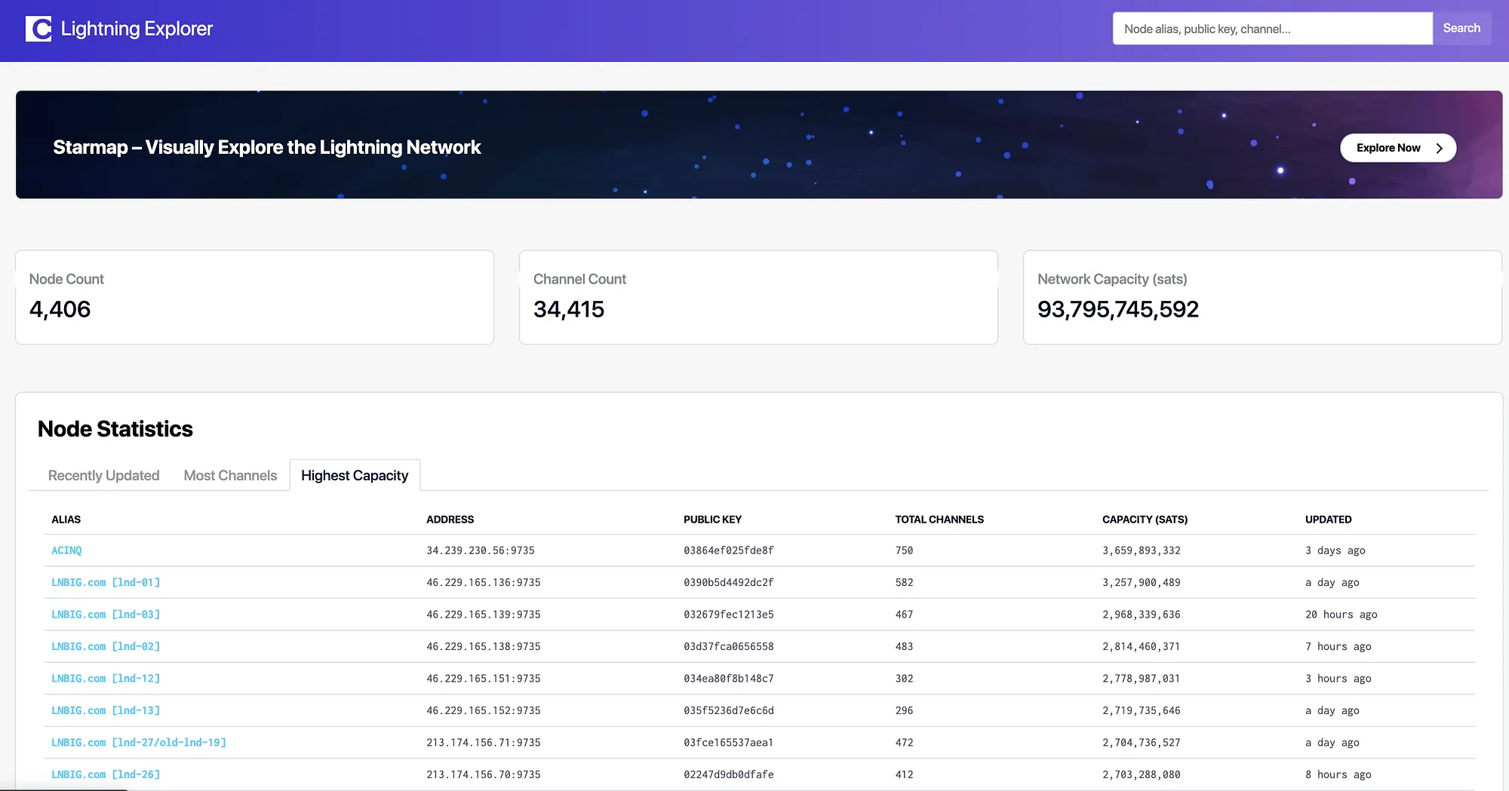Screen dimensions: 1509x791
Task: Click the Starmap banner heading
Action: point(266,147)
